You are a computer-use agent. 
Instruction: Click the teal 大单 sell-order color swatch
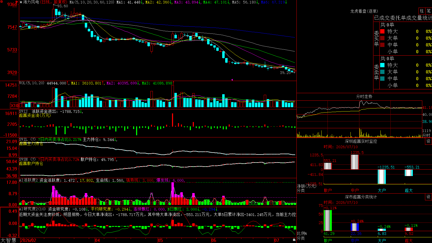tap(382, 72)
